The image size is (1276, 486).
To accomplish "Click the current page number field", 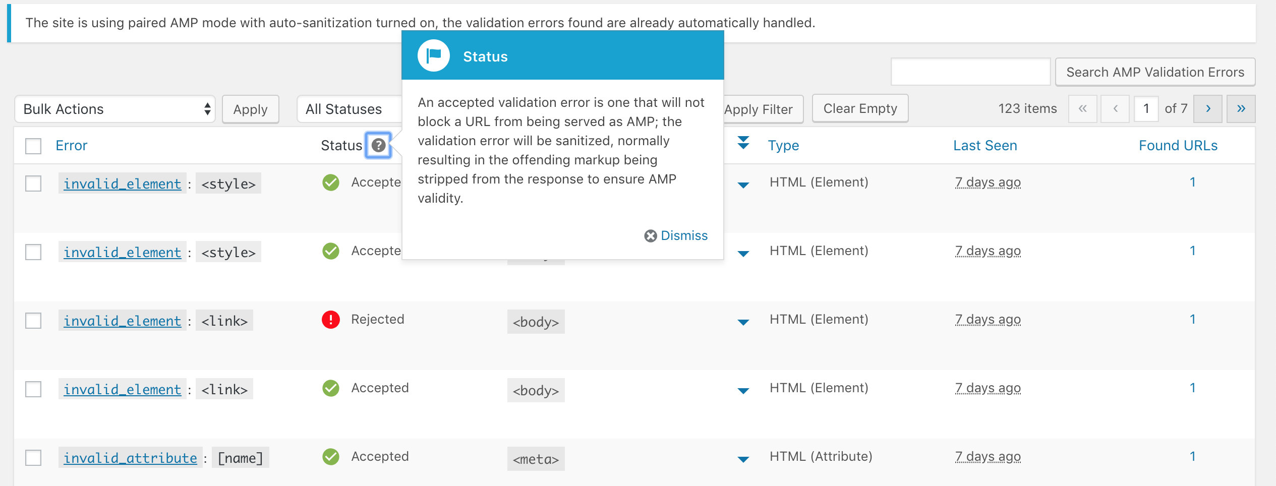I will coord(1146,108).
